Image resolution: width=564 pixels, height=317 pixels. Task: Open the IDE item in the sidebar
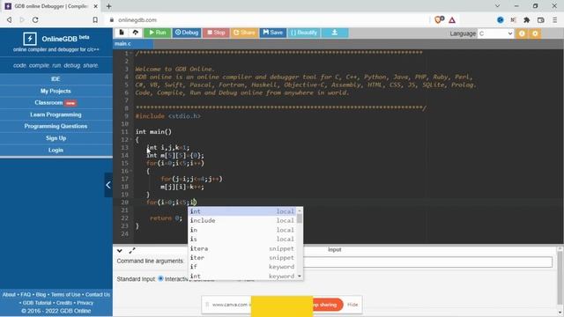pos(56,79)
